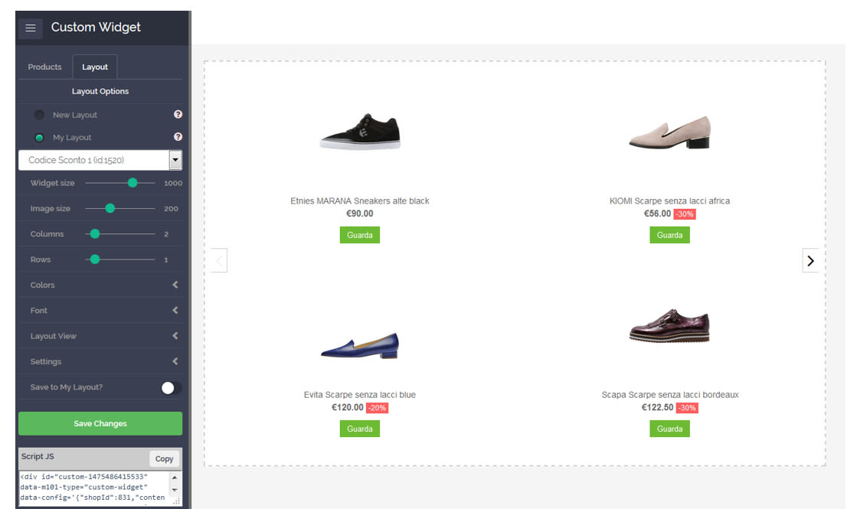The height and width of the screenshot is (509, 857).
Task: Click the KIOMI Scarpe senza lacci africa title
Action: click(x=669, y=201)
